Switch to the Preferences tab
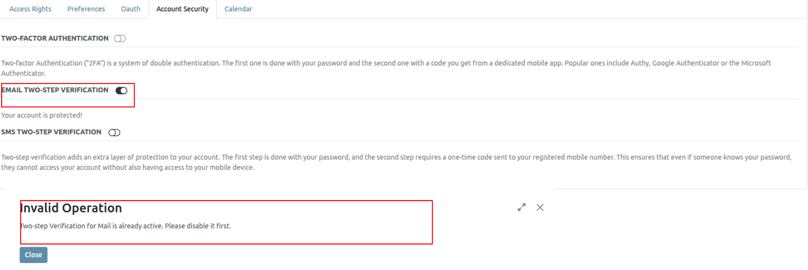 coord(86,9)
